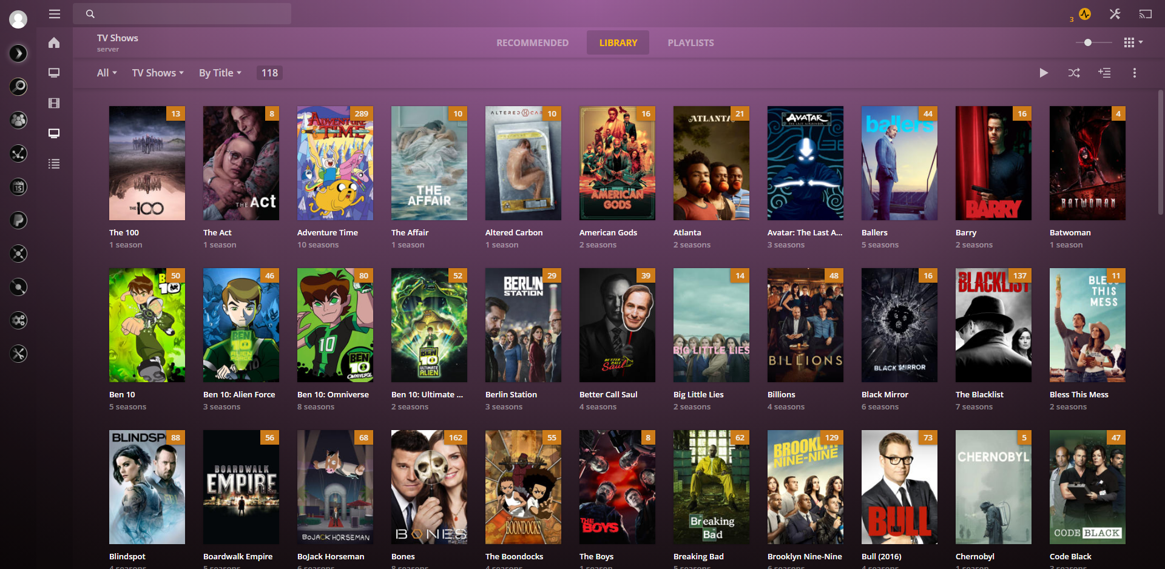Viewport: 1165px width, 569px height.
Task: Open Plex settings wrench icon
Action: point(1115,14)
